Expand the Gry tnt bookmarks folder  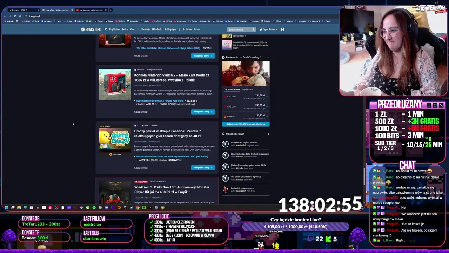point(288,21)
